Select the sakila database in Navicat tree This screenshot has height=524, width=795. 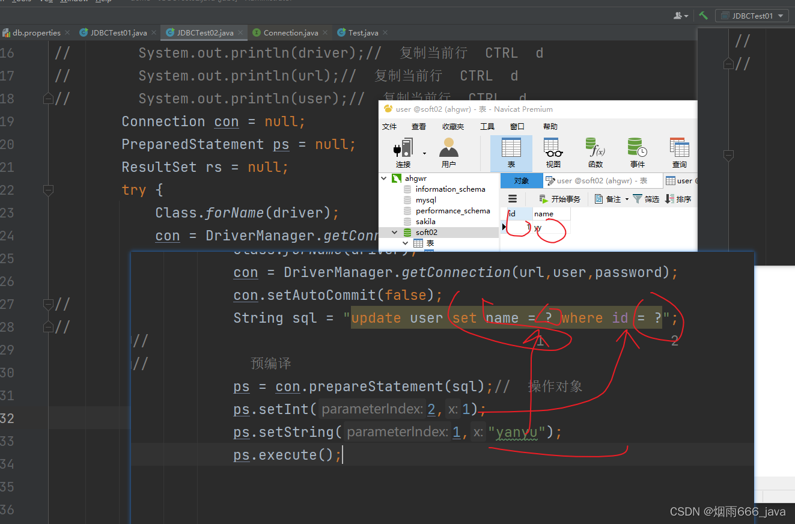pyautogui.click(x=425, y=221)
